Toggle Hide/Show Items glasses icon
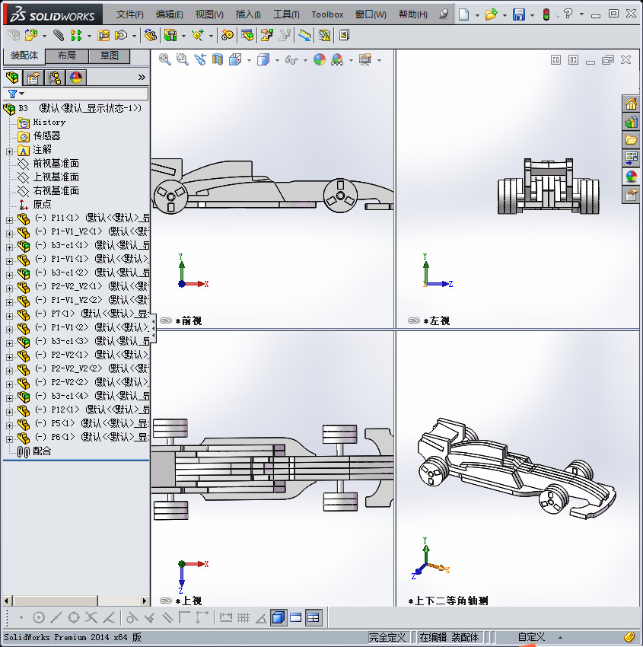The image size is (643, 647). point(290,59)
